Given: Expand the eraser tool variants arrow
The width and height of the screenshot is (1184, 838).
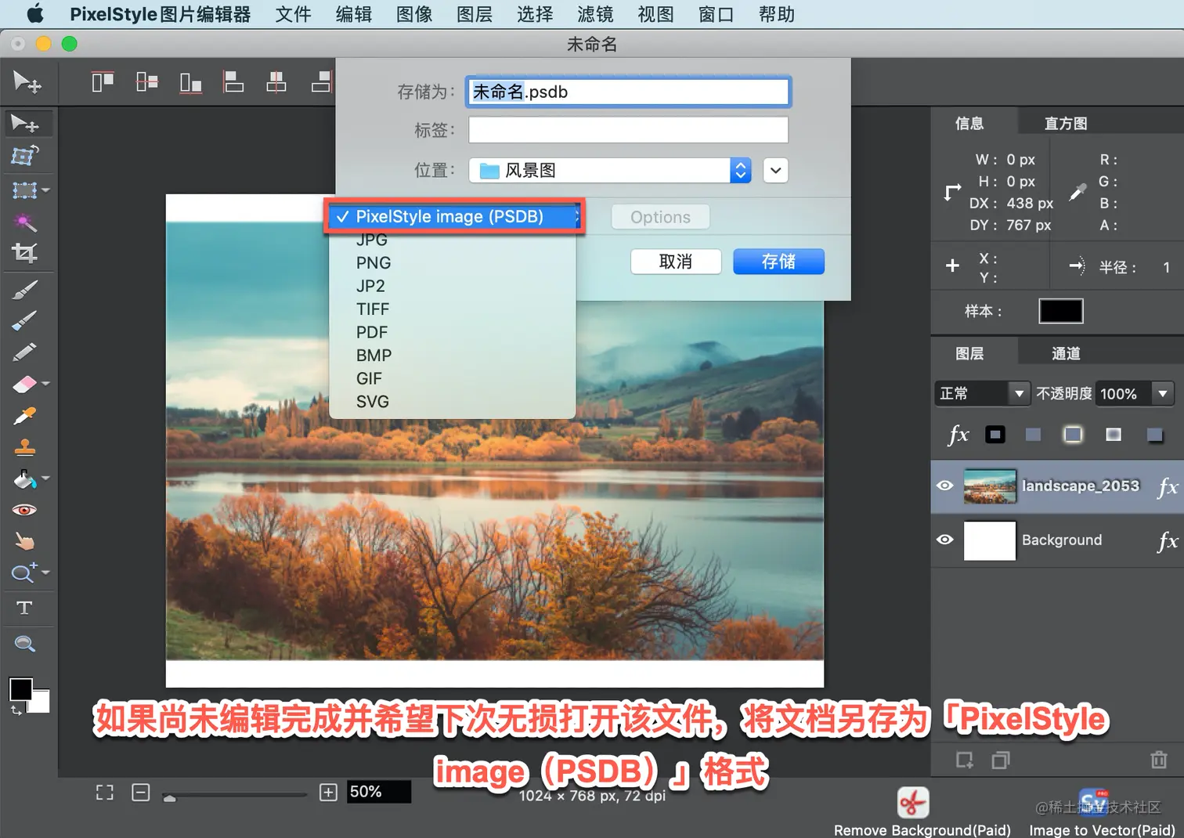Looking at the screenshot, I should pyautogui.click(x=45, y=384).
